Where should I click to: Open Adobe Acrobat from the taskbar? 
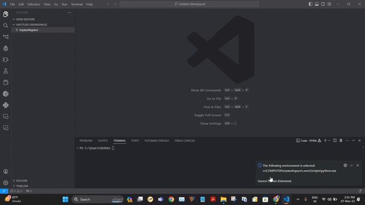click(213, 199)
